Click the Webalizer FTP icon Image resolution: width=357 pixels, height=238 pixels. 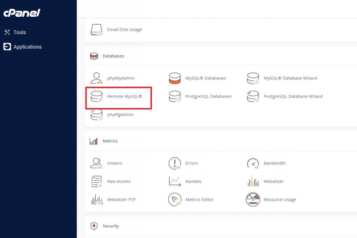pyautogui.click(x=97, y=200)
